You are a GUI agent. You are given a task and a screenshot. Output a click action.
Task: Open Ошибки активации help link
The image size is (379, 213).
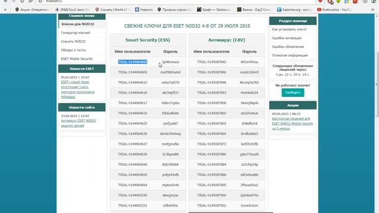coord(287,38)
